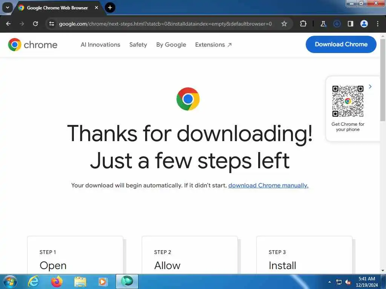Image resolution: width=386 pixels, height=289 pixels.
Task: Open the profile avatar menu
Action: pos(364,24)
